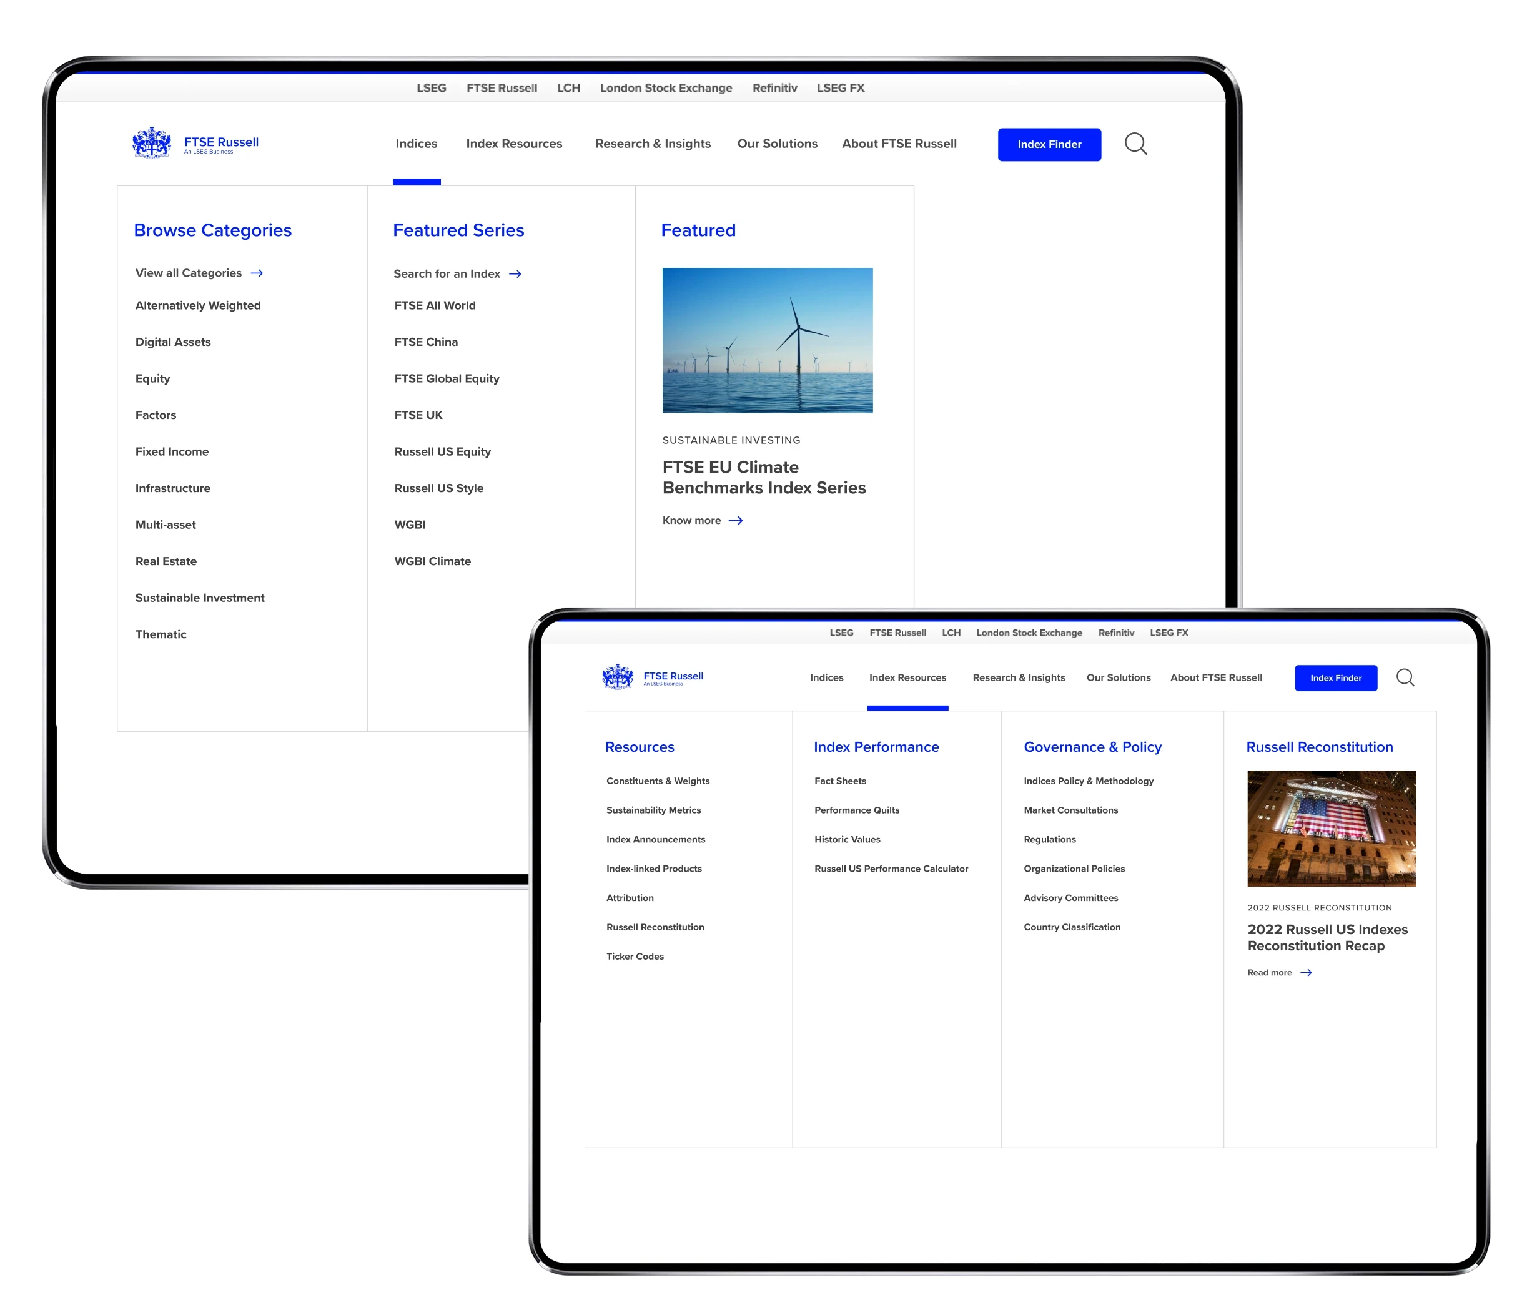Screen dimensions: 1527x1315
Task: Click arrow next to View all Categories
Action: point(257,273)
